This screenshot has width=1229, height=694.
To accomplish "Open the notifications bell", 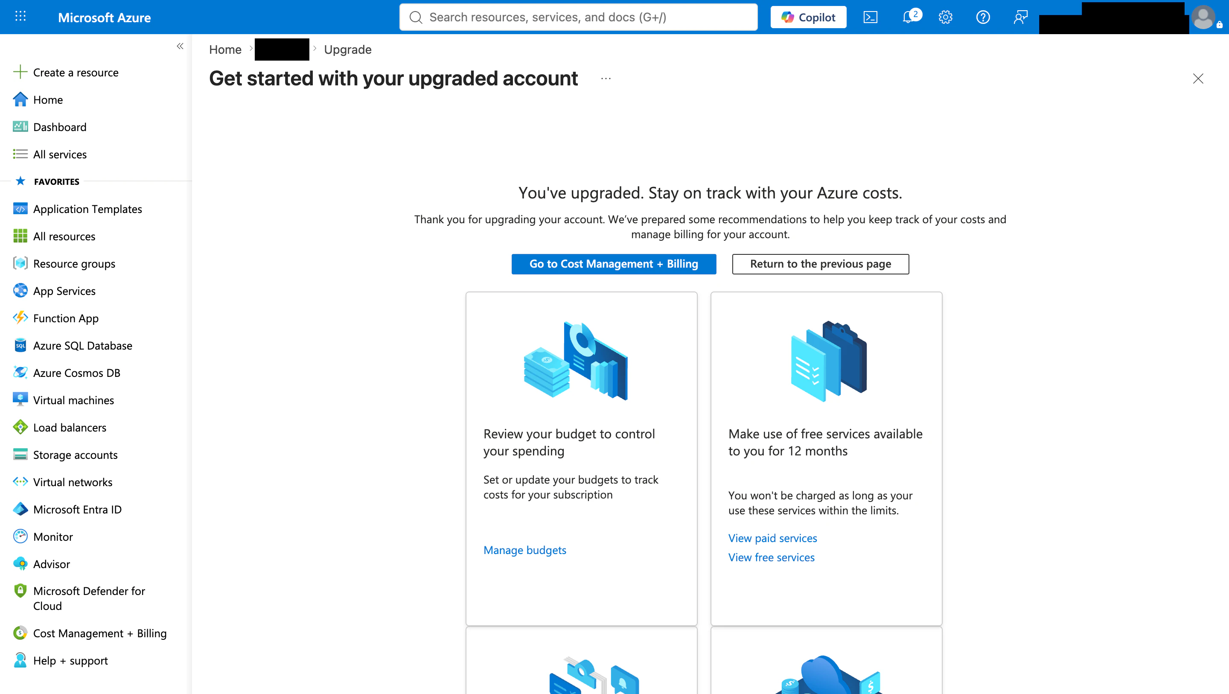I will [908, 17].
